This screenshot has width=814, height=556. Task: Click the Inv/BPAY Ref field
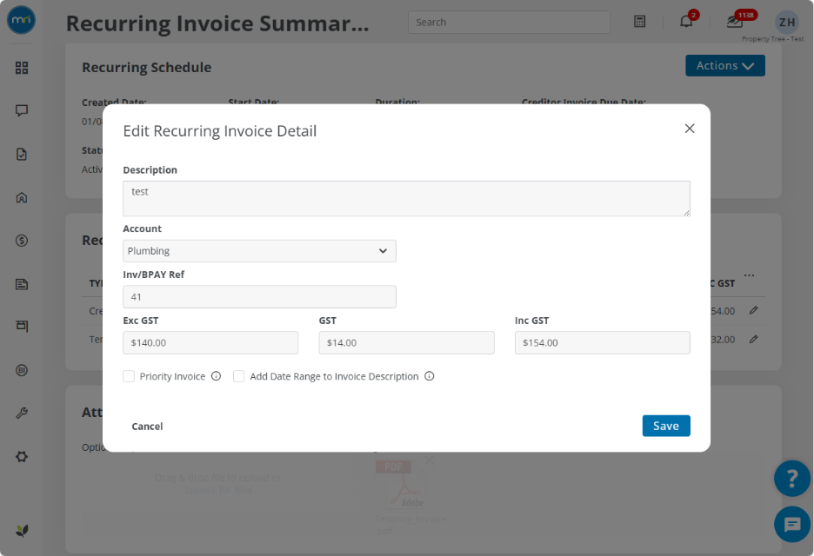click(x=259, y=296)
